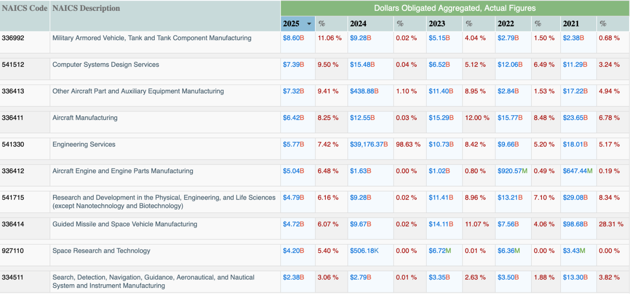
Task: Click the $98.68B Guided Missile 2021 value
Action: tap(575, 224)
